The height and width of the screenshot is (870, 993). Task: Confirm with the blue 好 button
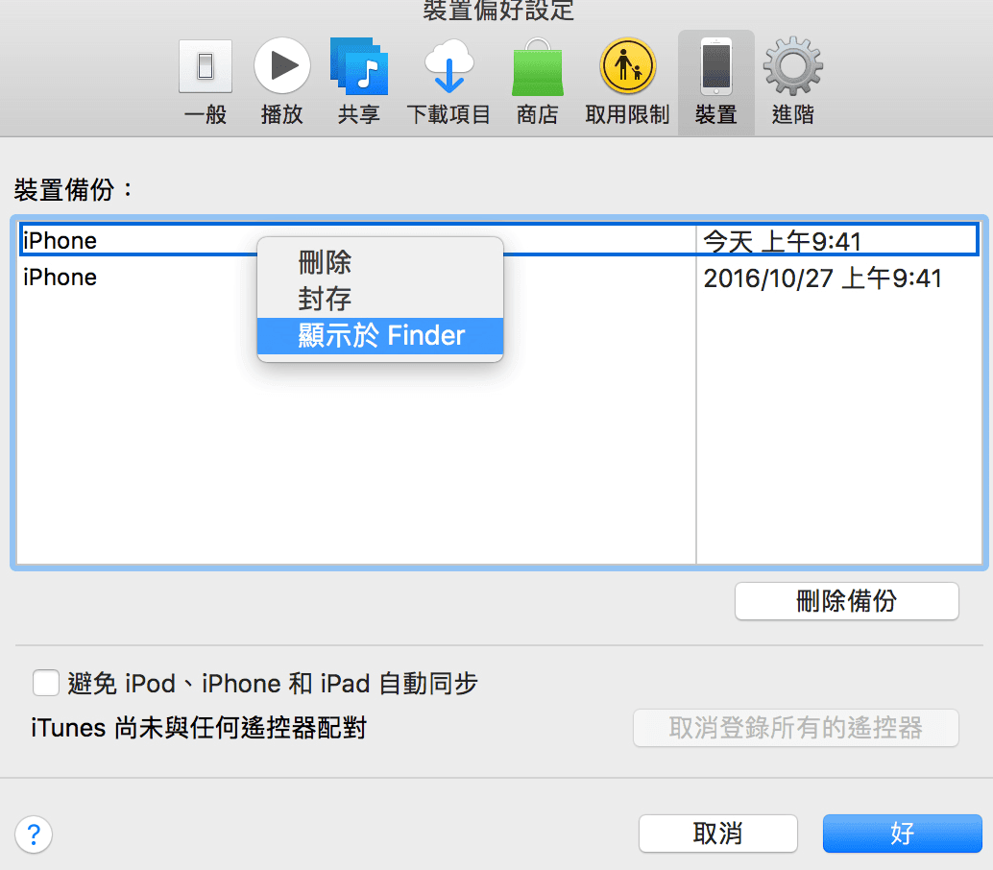[902, 833]
